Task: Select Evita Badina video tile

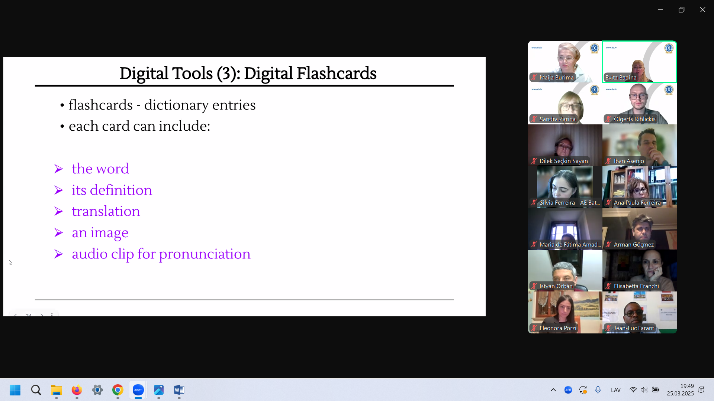Action: pos(639,62)
